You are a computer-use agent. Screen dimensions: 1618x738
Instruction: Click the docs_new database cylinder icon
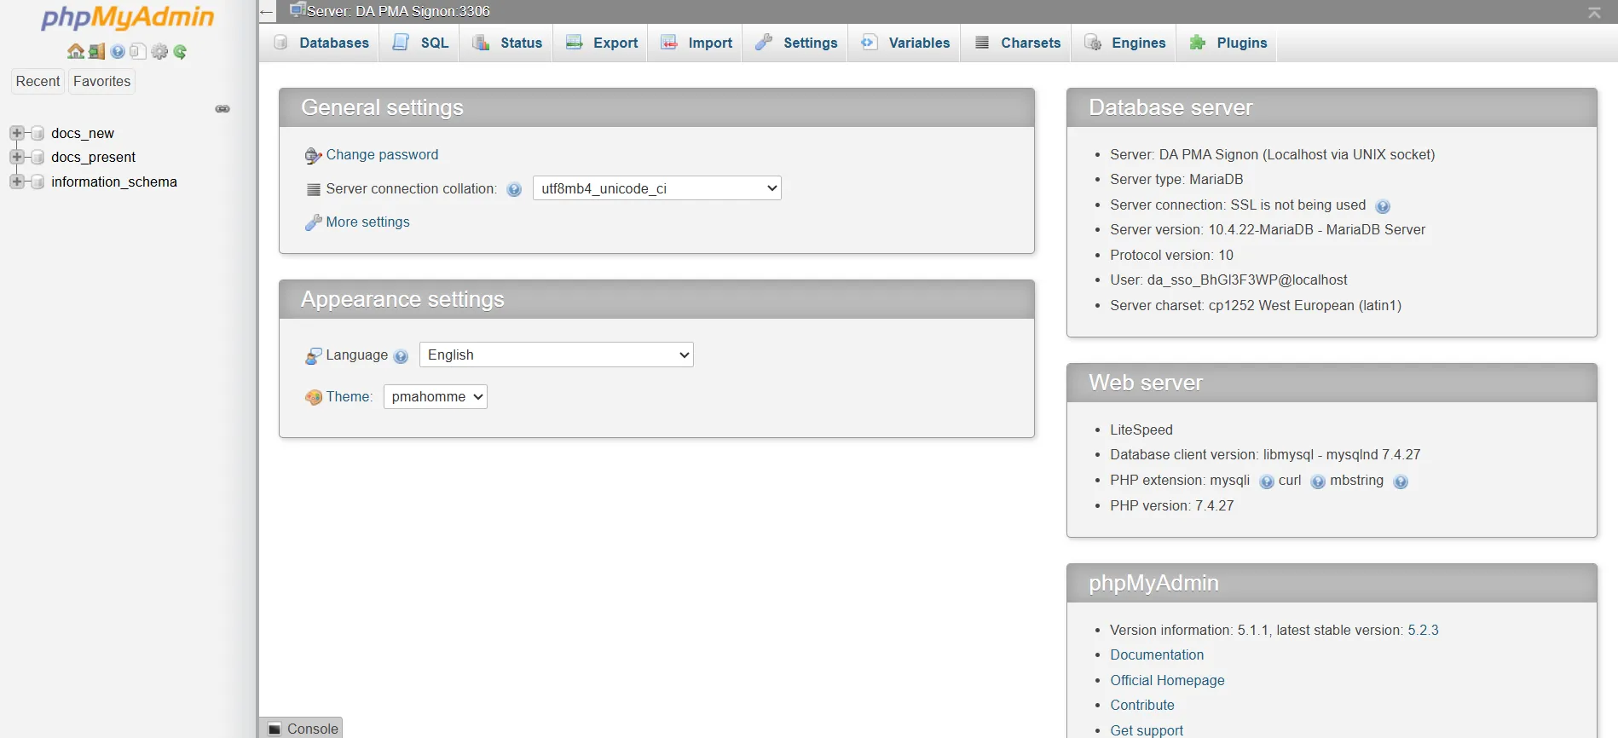pos(38,133)
